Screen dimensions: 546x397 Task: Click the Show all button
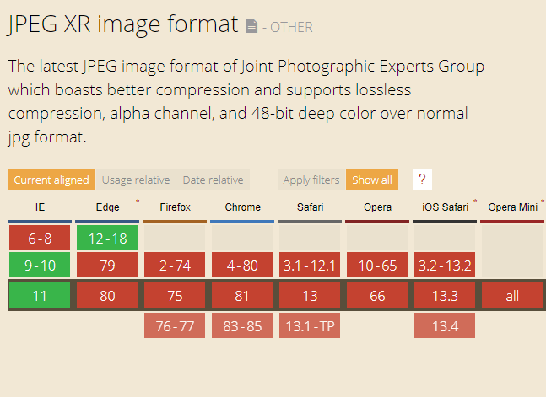[371, 180]
